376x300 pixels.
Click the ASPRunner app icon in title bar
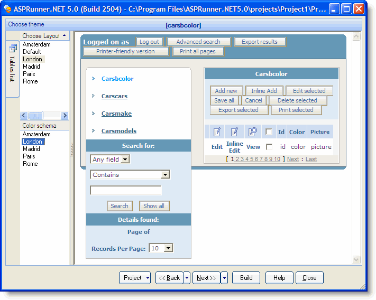point(8,9)
